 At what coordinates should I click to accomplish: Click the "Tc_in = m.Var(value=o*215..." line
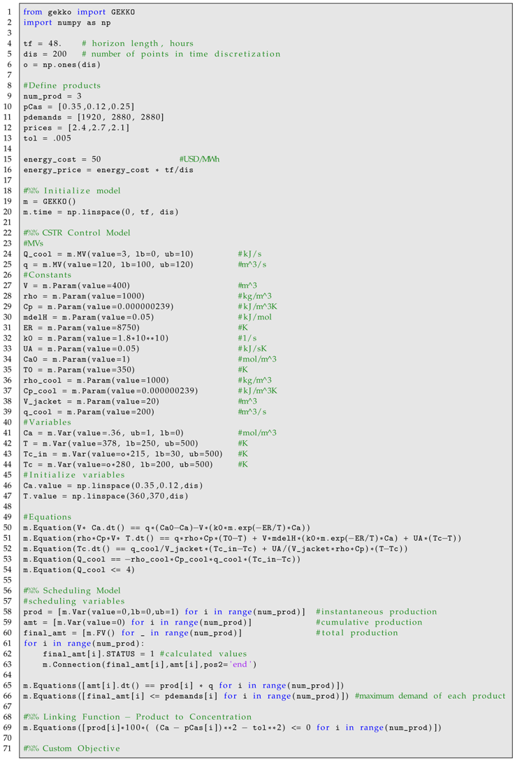pos(123,454)
